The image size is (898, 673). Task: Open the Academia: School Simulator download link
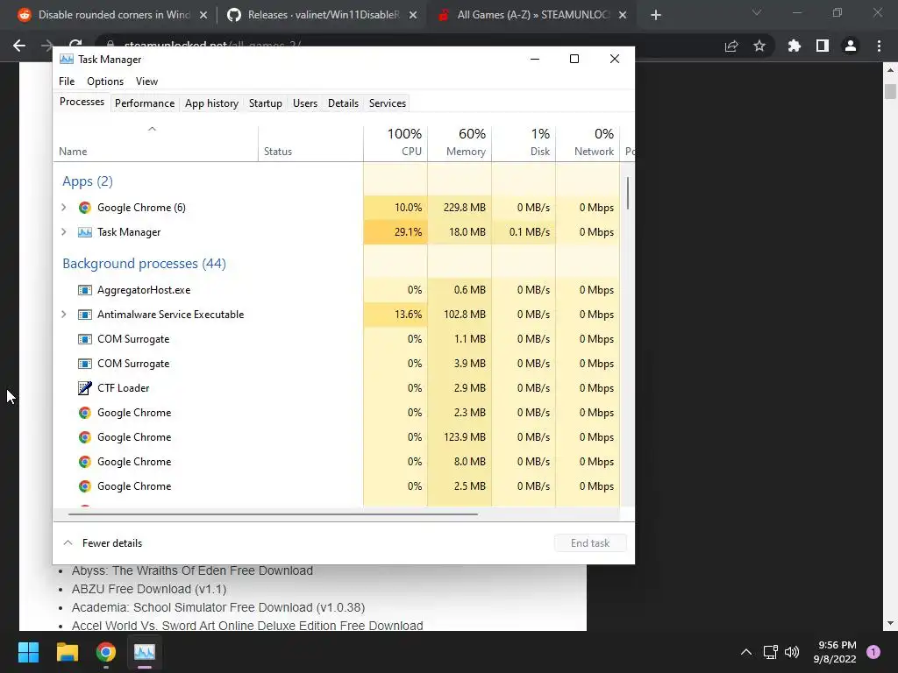pos(218,607)
